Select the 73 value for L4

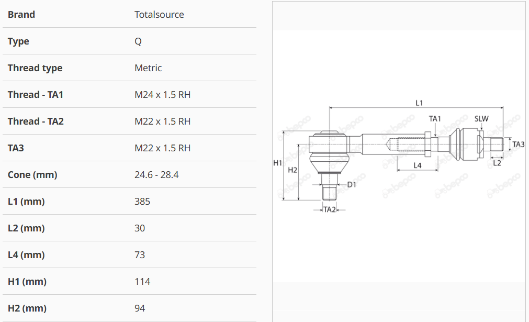click(140, 255)
